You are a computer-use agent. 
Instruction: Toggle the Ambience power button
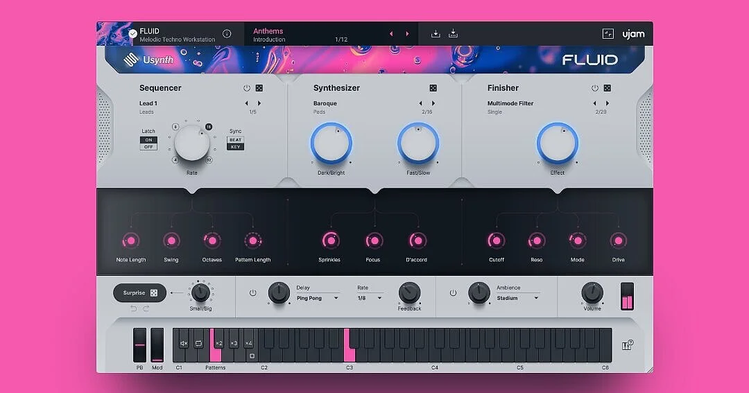(x=453, y=292)
